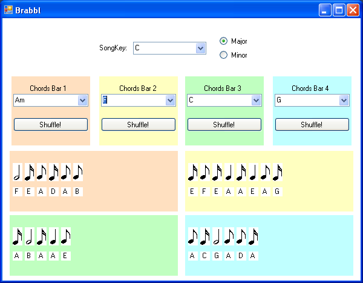Click the quarter note above A in yellow panel
Screen dimensions: 363x283
tap(229, 172)
